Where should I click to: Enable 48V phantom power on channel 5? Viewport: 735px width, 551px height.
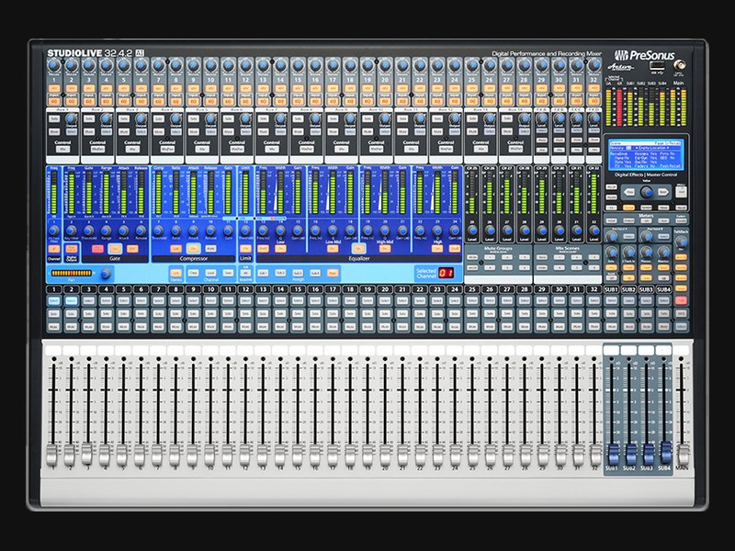click(124, 88)
